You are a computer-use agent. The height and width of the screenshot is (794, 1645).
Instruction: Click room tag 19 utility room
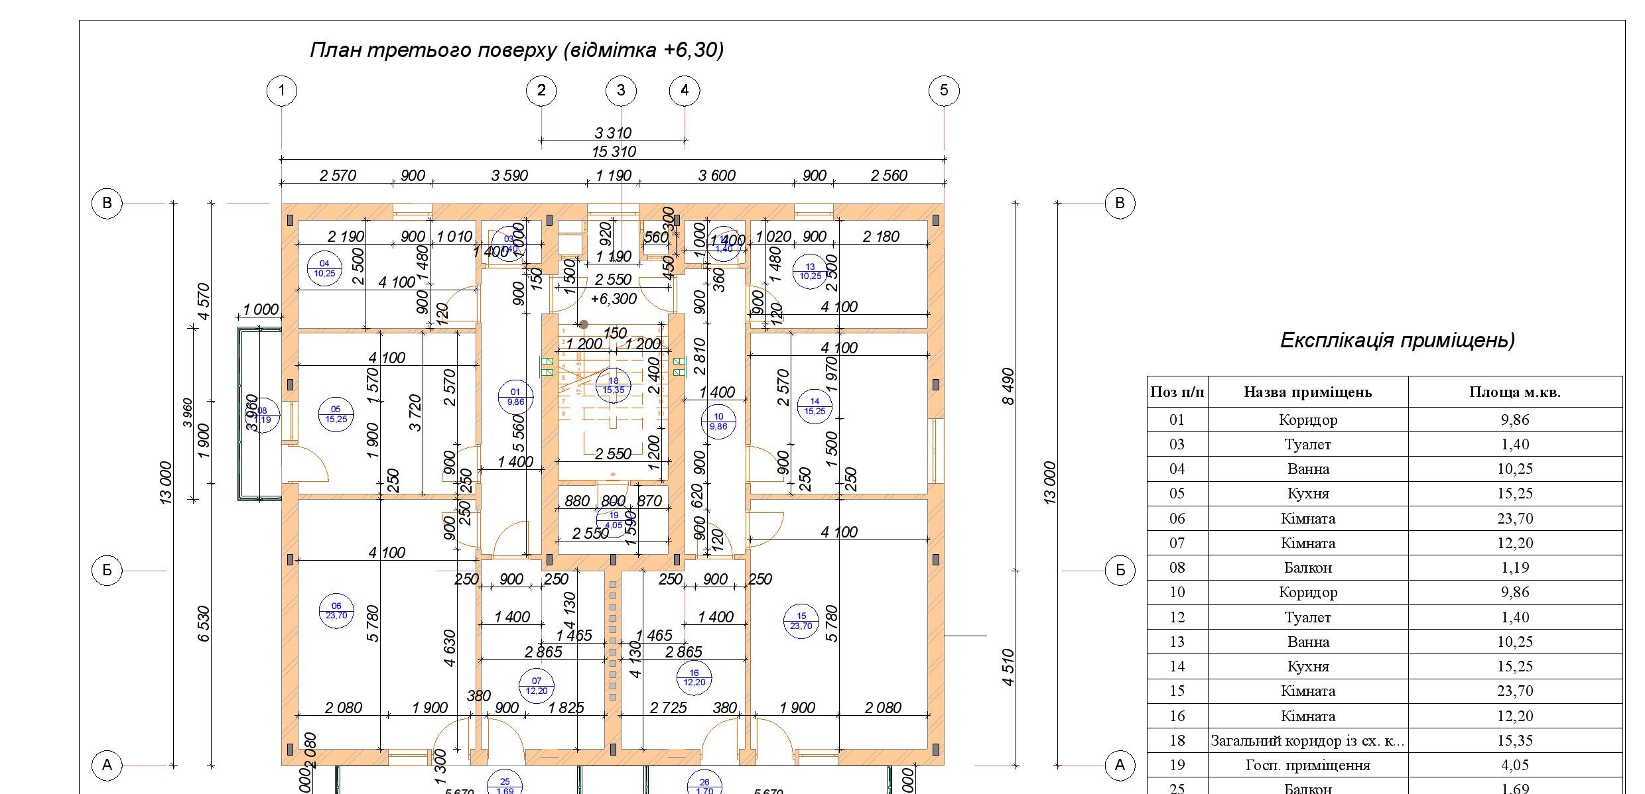point(614,520)
